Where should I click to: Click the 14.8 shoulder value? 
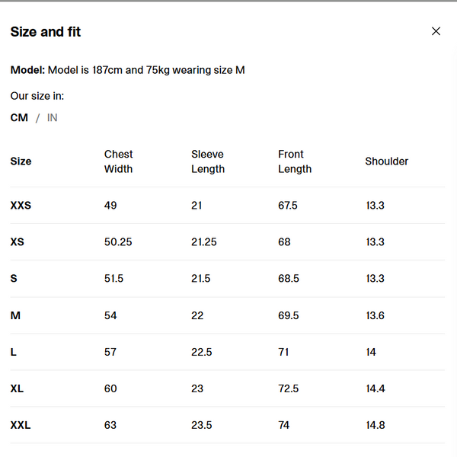[x=376, y=425]
